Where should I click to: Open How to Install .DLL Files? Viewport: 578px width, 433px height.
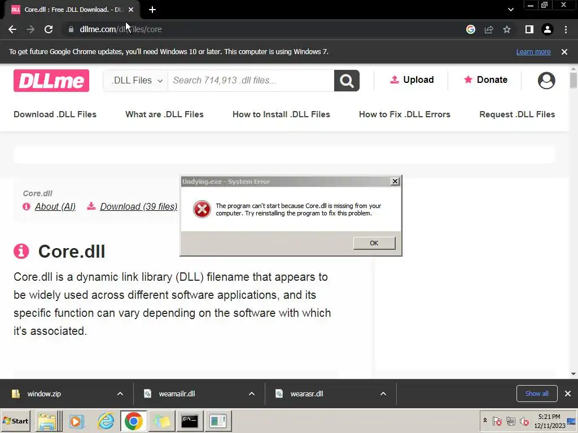point(281,114)
